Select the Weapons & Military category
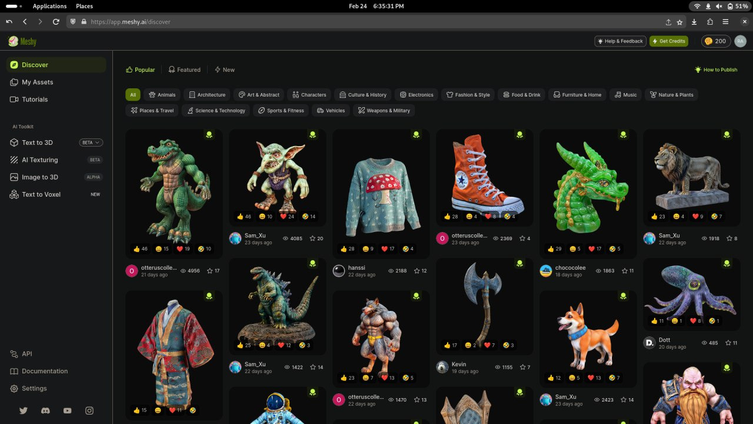This screenshot has height=424, width=753. click(x=384, y=111)
